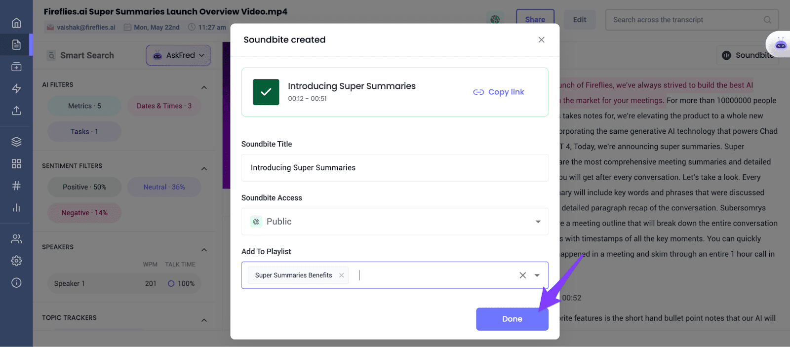Copy link for Introducing Super Summaries

498,92
